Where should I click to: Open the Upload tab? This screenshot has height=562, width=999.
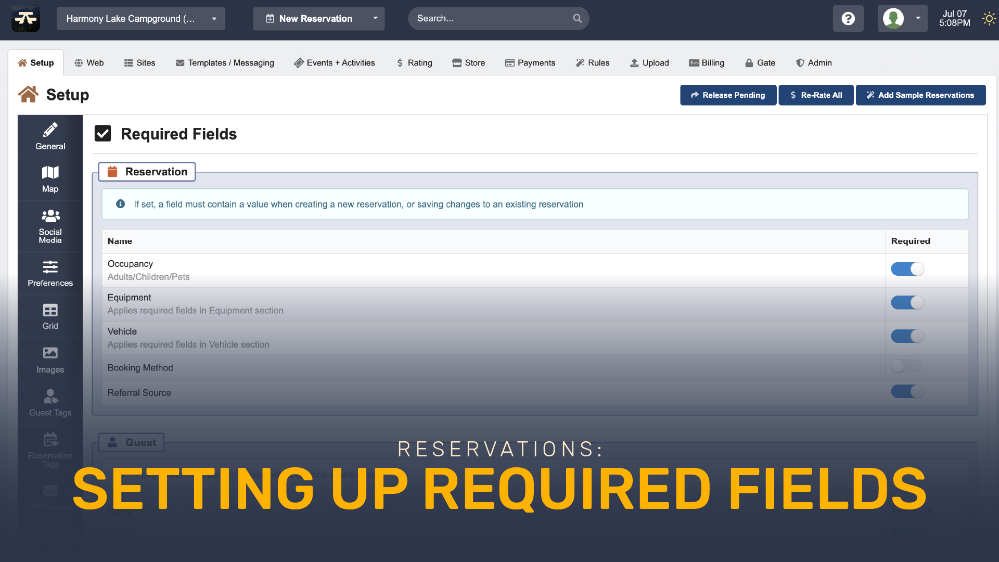click(x=649, y=63)
